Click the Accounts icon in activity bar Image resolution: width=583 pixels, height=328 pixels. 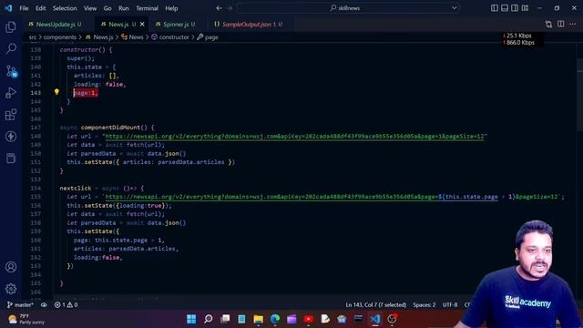coord(11,267)
